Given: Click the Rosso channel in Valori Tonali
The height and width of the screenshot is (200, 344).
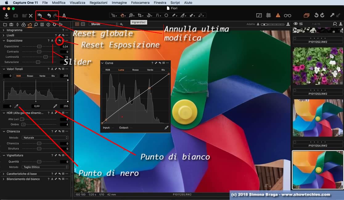Looking at the screenshot, I should [x=30, y=76].
